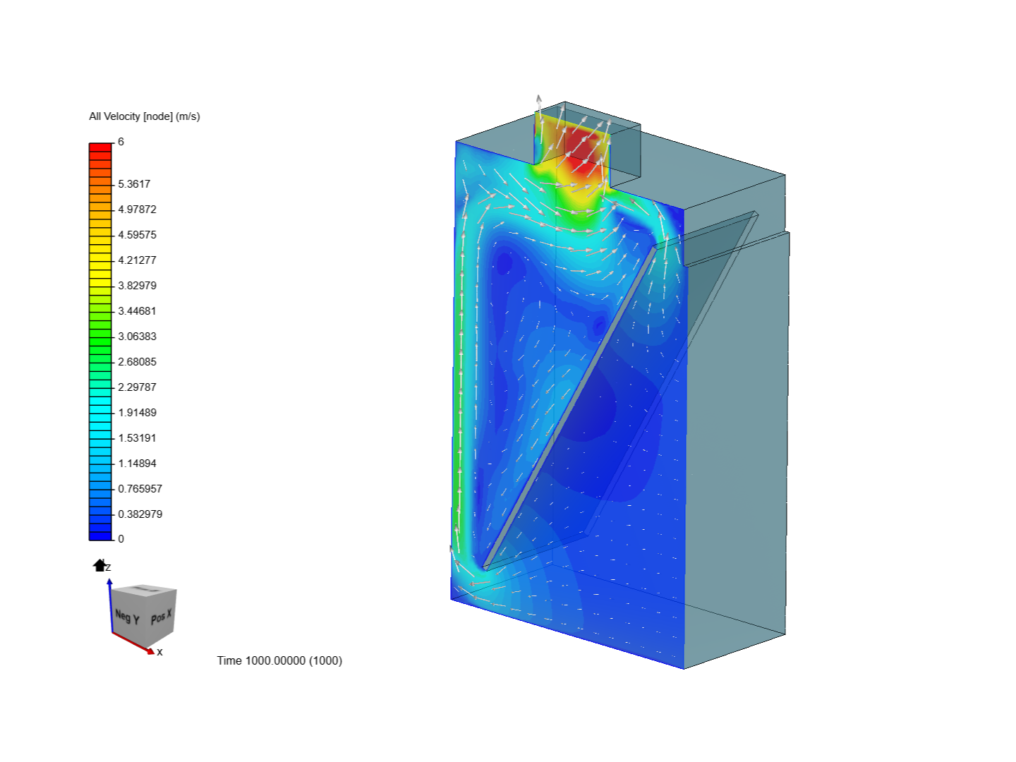Click the legend minimum value 0
The width and height of the screenshot is (1016, 762).
tap(120, 536)
